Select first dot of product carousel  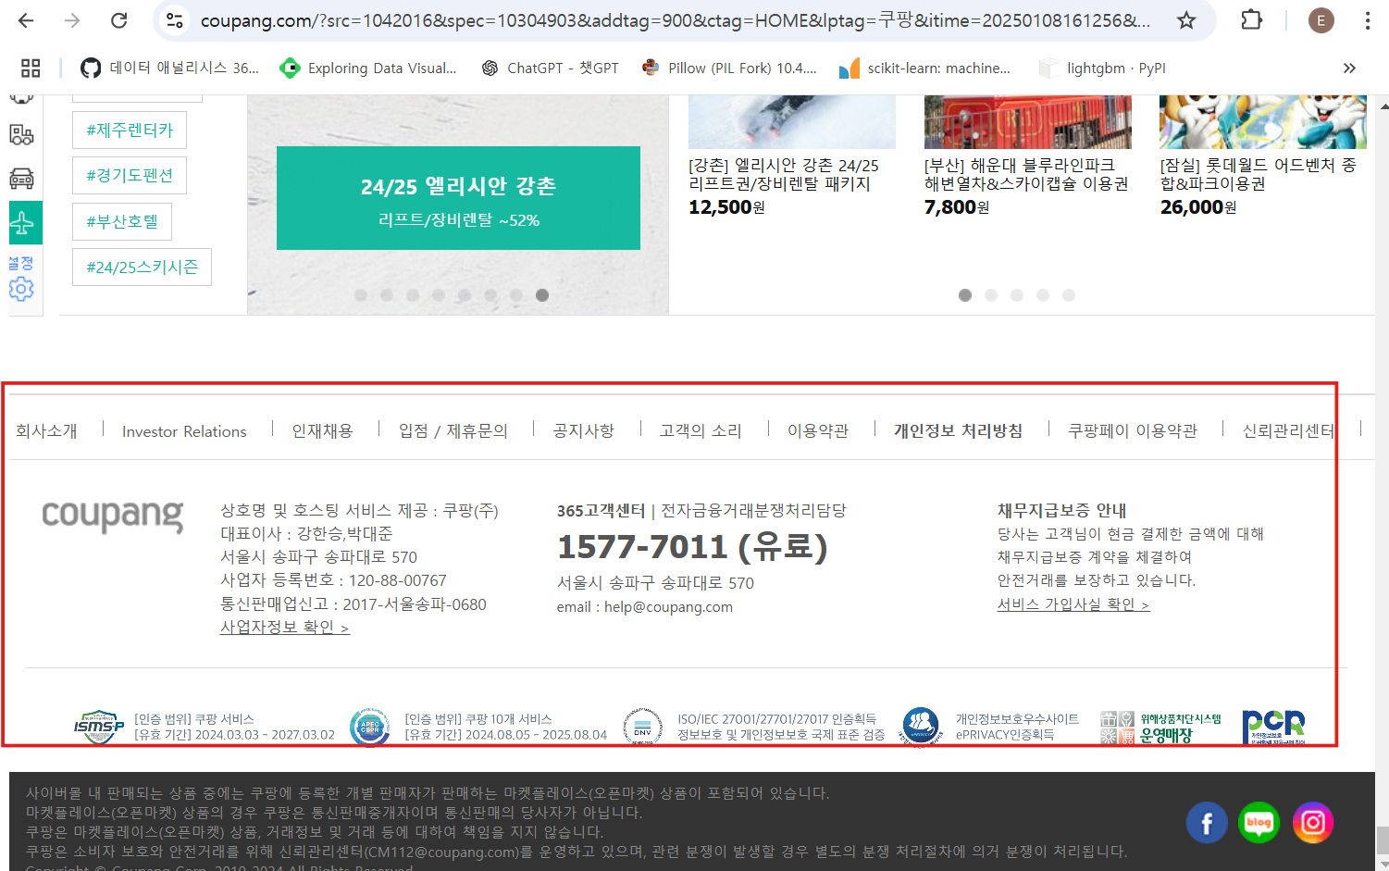tap(965, 295)
